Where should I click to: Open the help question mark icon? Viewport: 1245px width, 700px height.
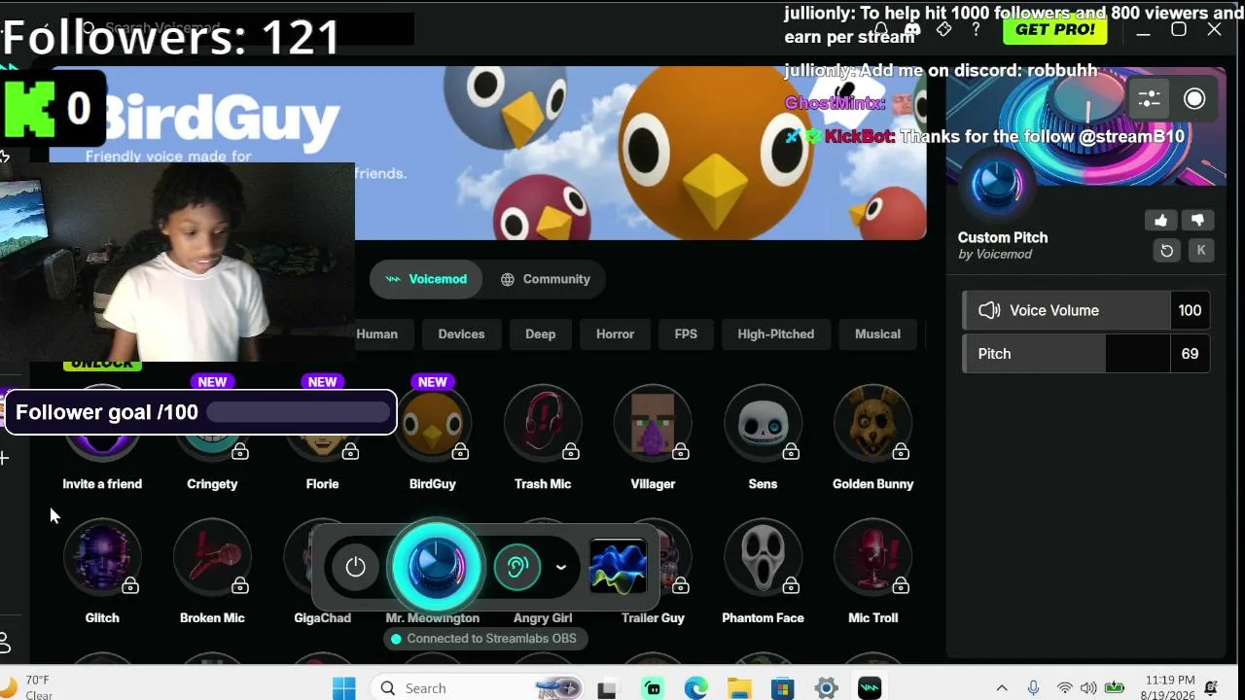tap(976, 29)
